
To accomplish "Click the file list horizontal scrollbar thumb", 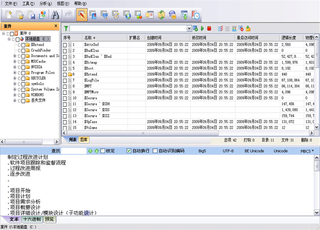I will [142, 133].
